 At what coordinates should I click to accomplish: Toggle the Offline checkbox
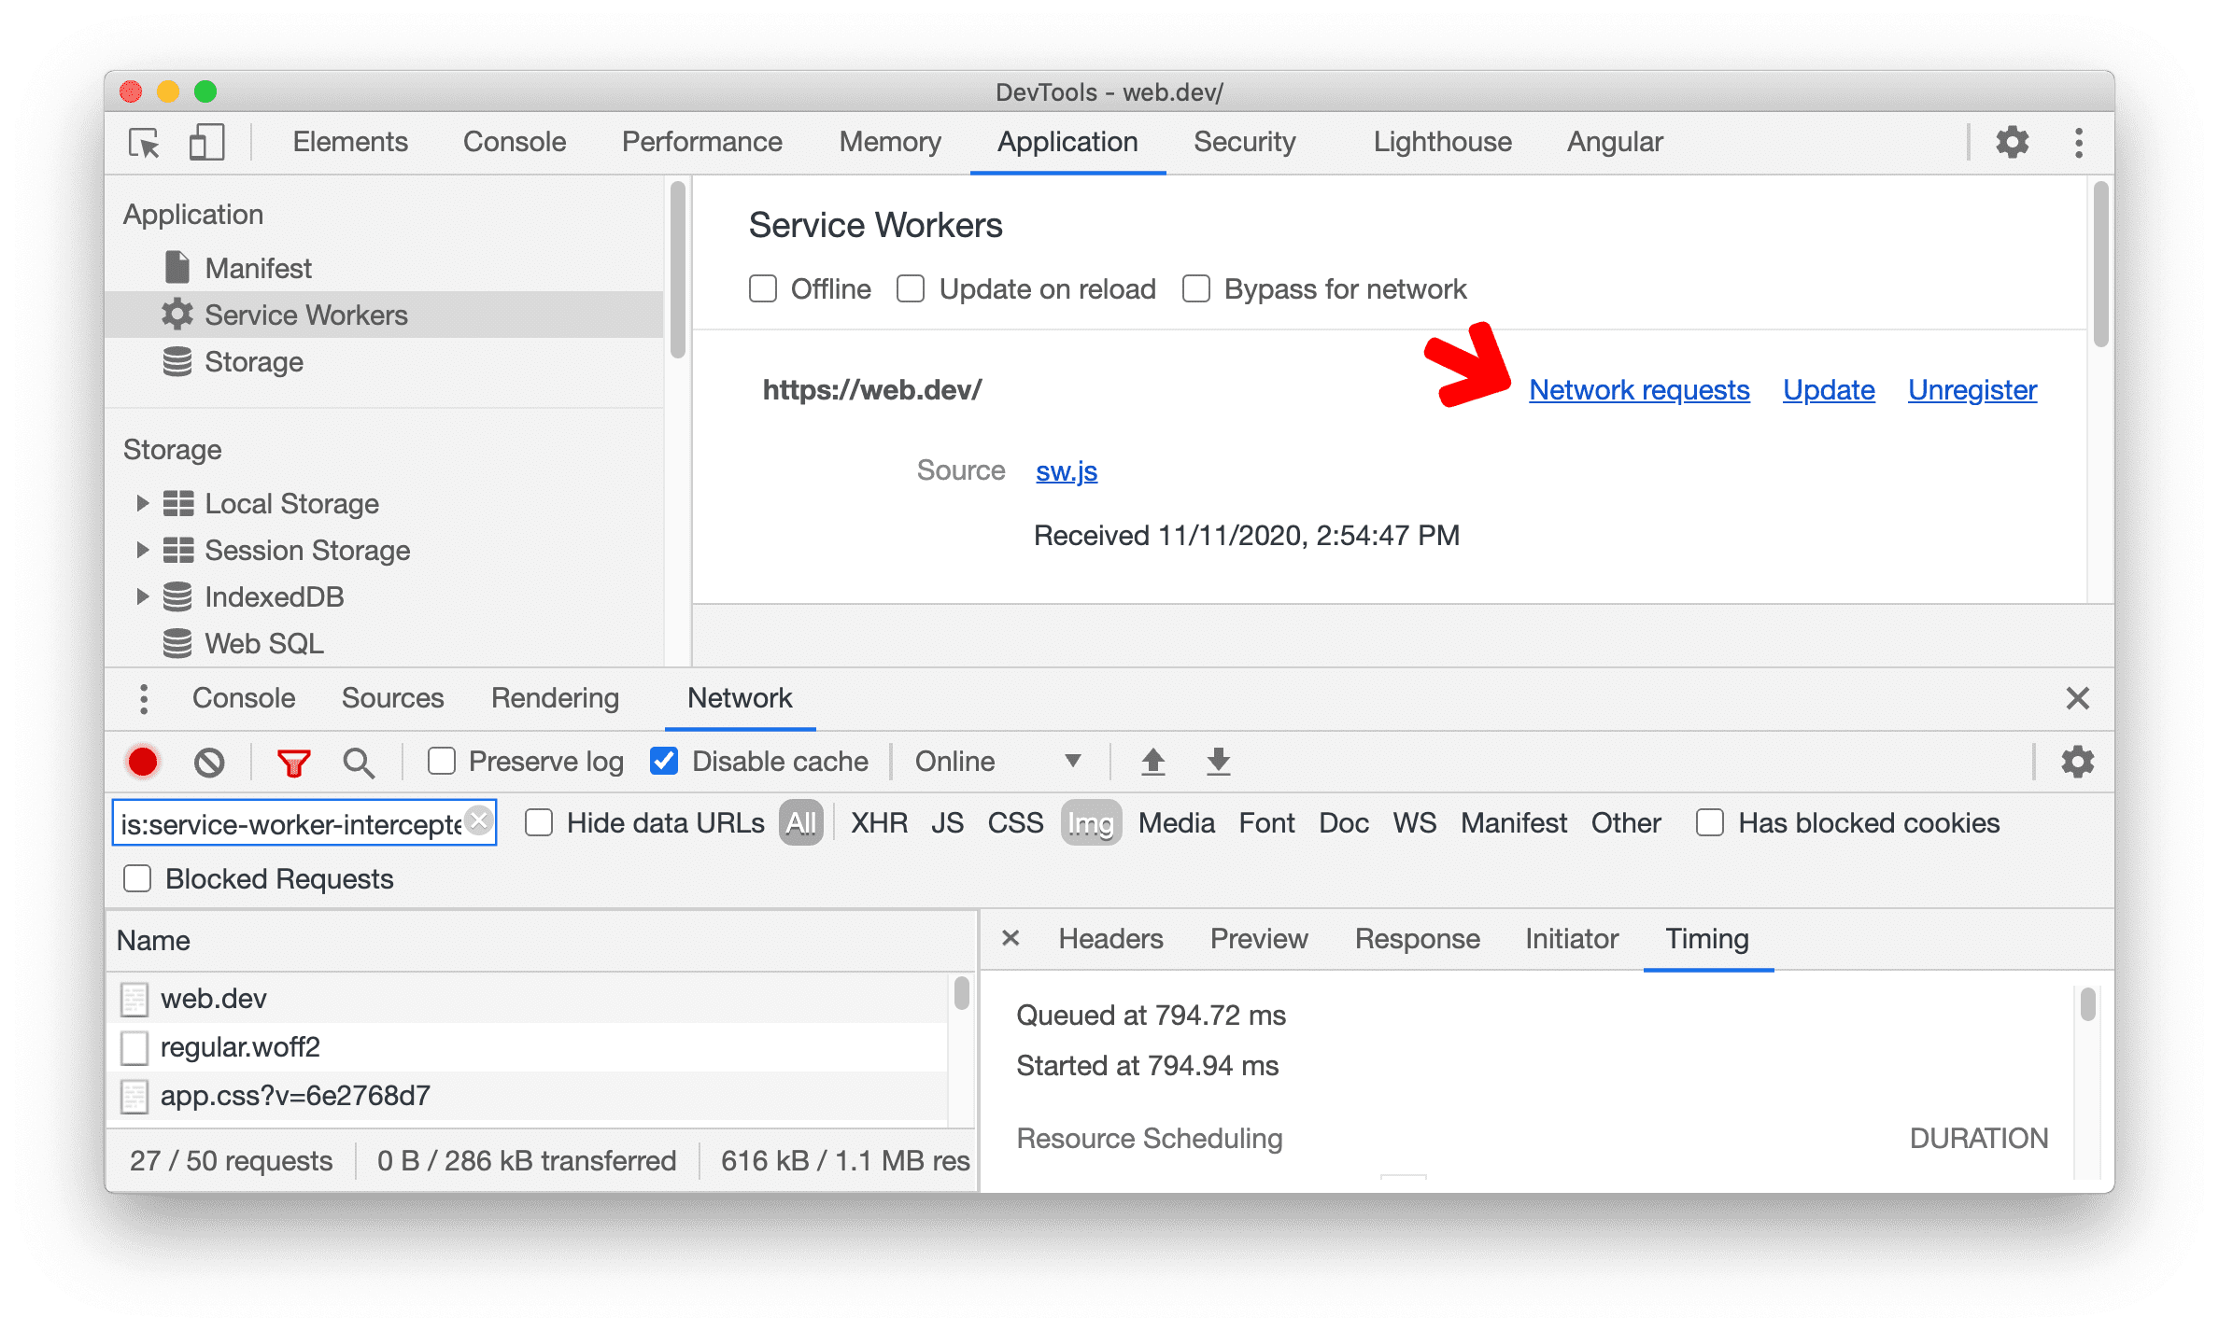point(761,288)
